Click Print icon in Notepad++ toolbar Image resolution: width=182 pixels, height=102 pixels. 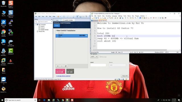pos(105,18)
